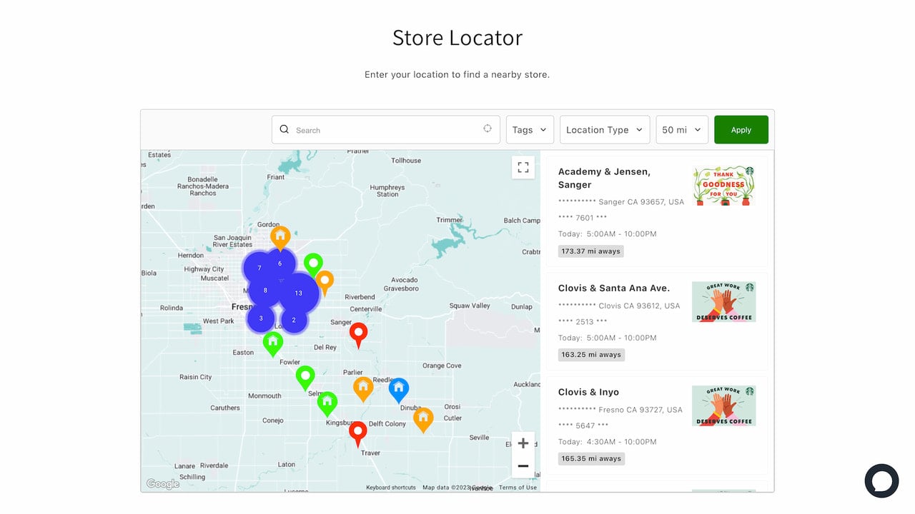Zoom in with the map plus button
The width and height of the screenshot is (915, 514).
523,443
